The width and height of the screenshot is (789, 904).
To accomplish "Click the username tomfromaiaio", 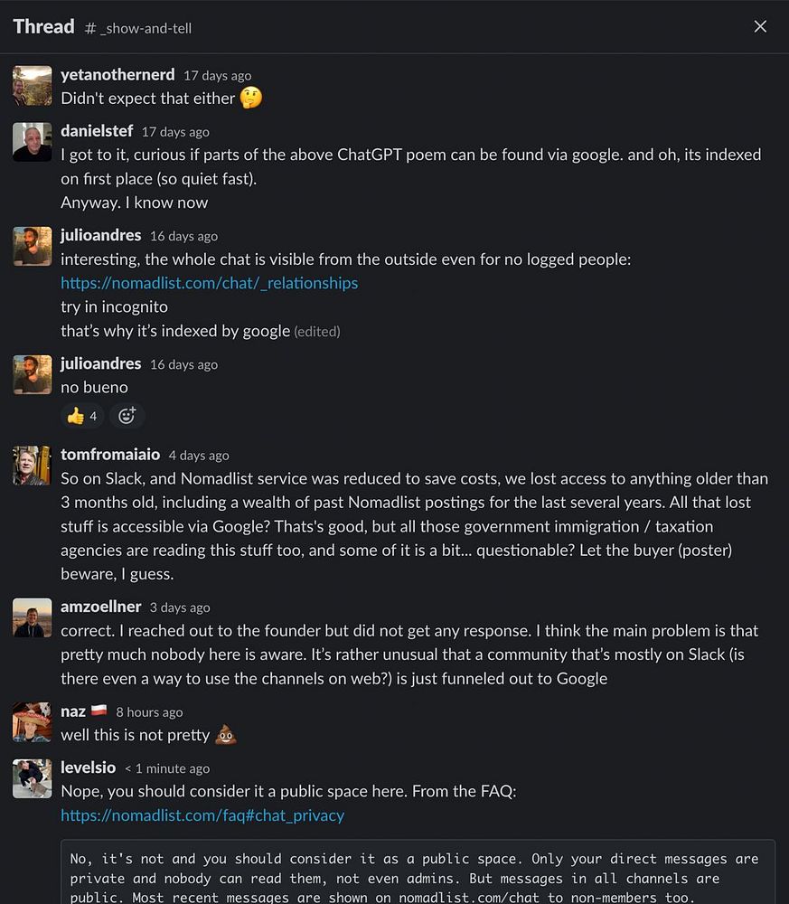I will pos(110,455).
